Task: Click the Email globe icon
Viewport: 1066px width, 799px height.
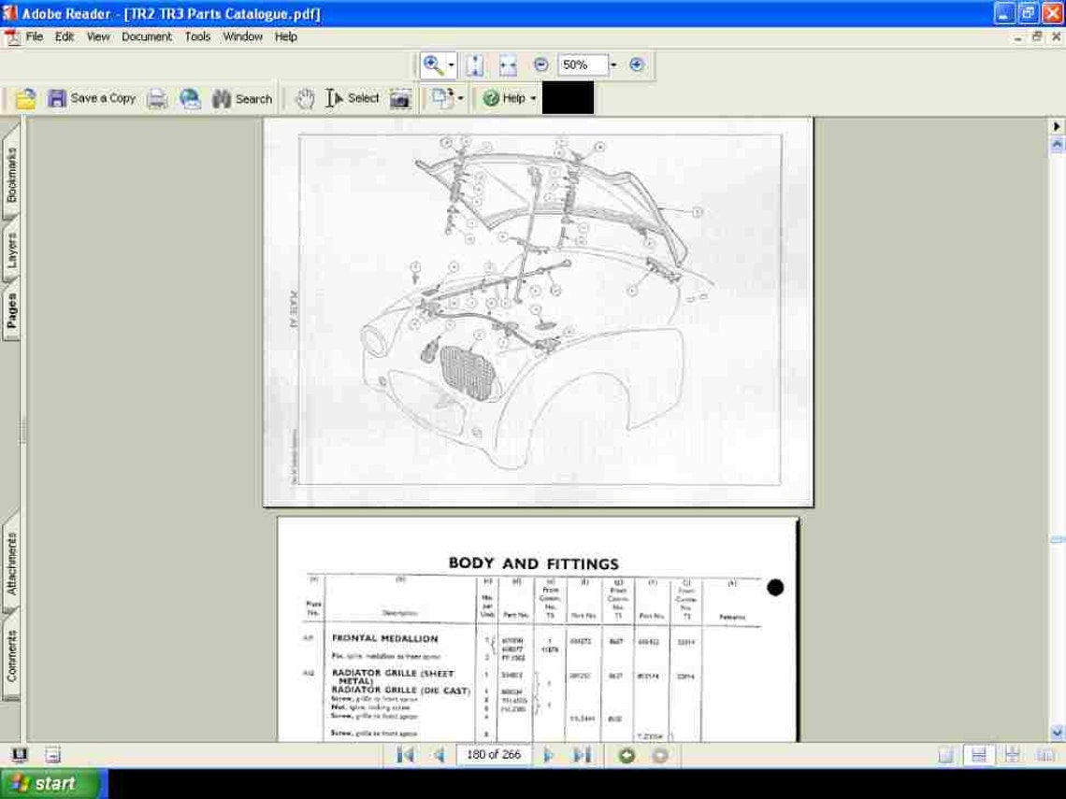Action: point(191,99)
